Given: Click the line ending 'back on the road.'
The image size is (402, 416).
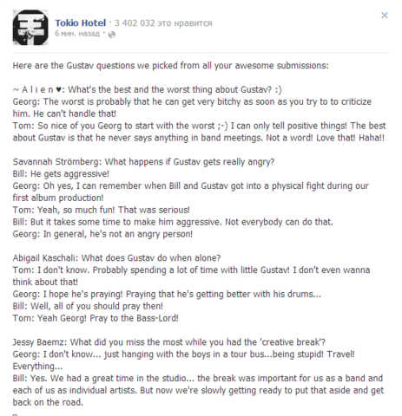Looking at the screenshot, I should tap(48, 402).
